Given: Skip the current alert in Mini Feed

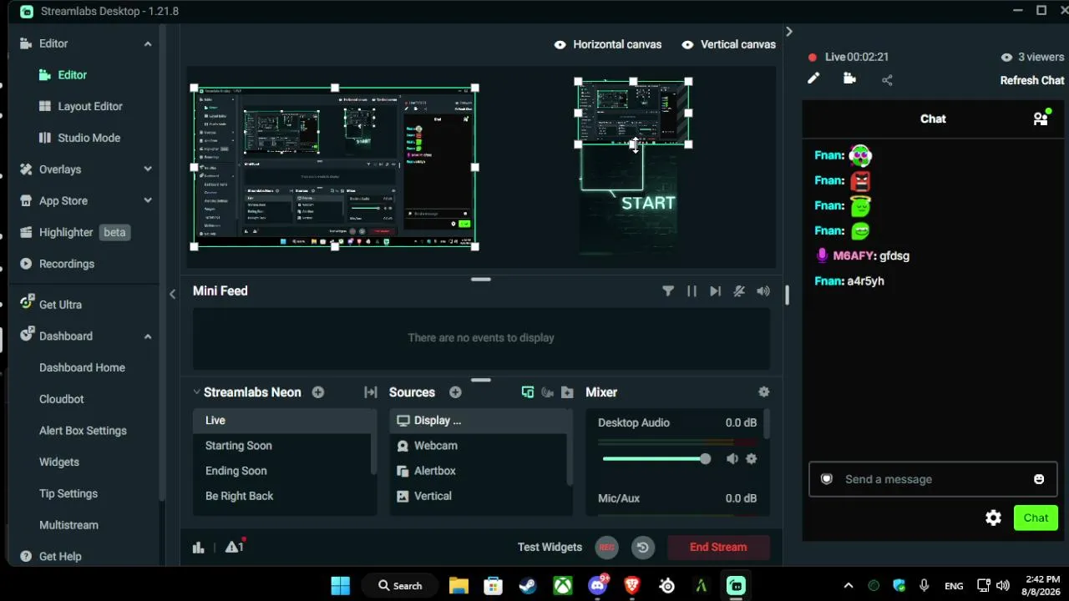Looking at the screenshot, I should [x=715, y=290].
